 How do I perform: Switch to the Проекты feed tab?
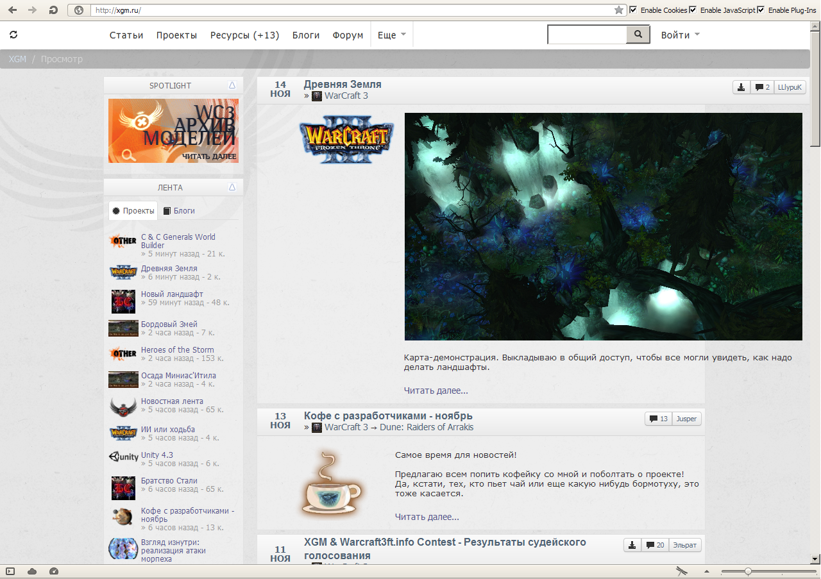pos(133,211)
